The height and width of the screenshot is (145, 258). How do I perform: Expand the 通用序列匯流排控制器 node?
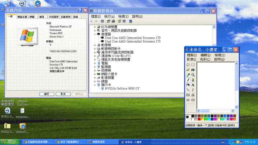coord(95,52)
